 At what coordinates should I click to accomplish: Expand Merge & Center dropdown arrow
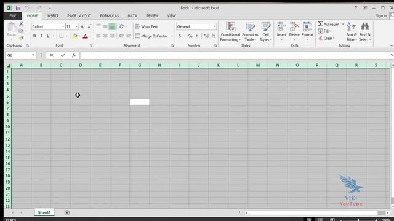pyautogui.click(x=171, y=36)
